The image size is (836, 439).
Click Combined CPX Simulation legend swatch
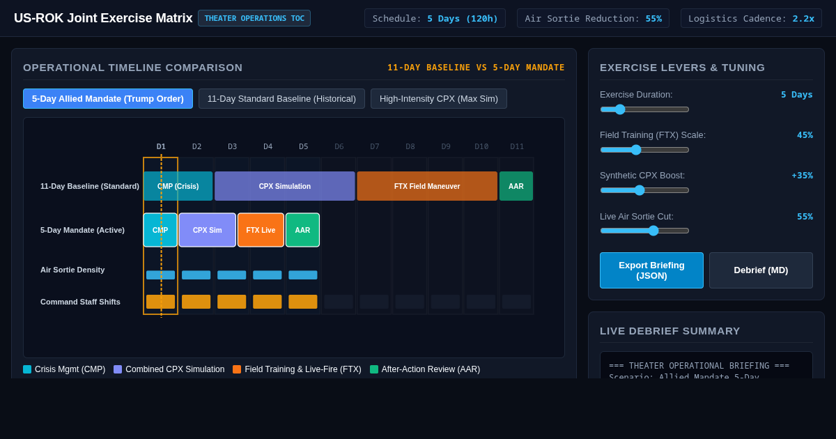(118, 369)
